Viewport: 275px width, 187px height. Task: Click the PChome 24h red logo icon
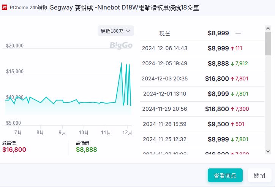tap(5, 8)
